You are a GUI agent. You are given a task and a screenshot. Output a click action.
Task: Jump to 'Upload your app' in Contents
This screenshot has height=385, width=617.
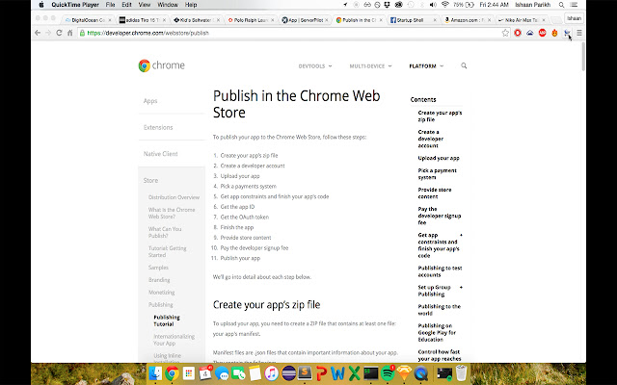439,158
